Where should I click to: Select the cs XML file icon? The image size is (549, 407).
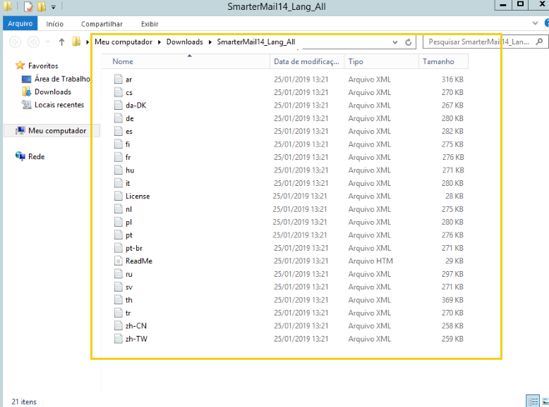[x=119, y=92]
